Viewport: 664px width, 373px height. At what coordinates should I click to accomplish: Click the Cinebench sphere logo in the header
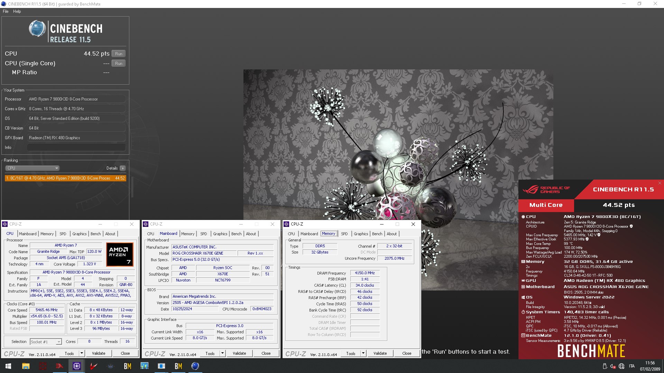(37, 29)
